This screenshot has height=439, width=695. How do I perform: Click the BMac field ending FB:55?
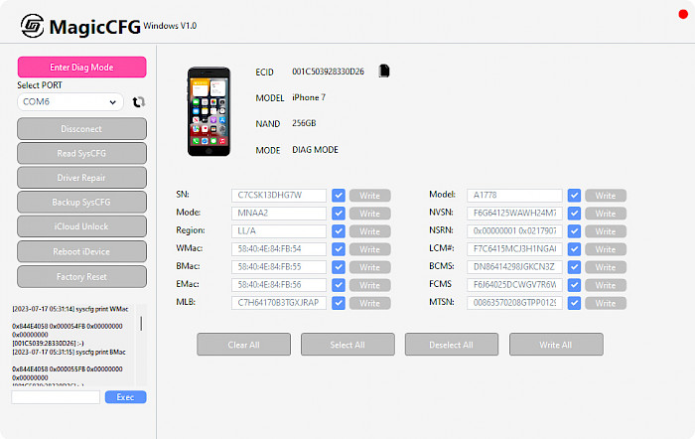coord(279,267)
